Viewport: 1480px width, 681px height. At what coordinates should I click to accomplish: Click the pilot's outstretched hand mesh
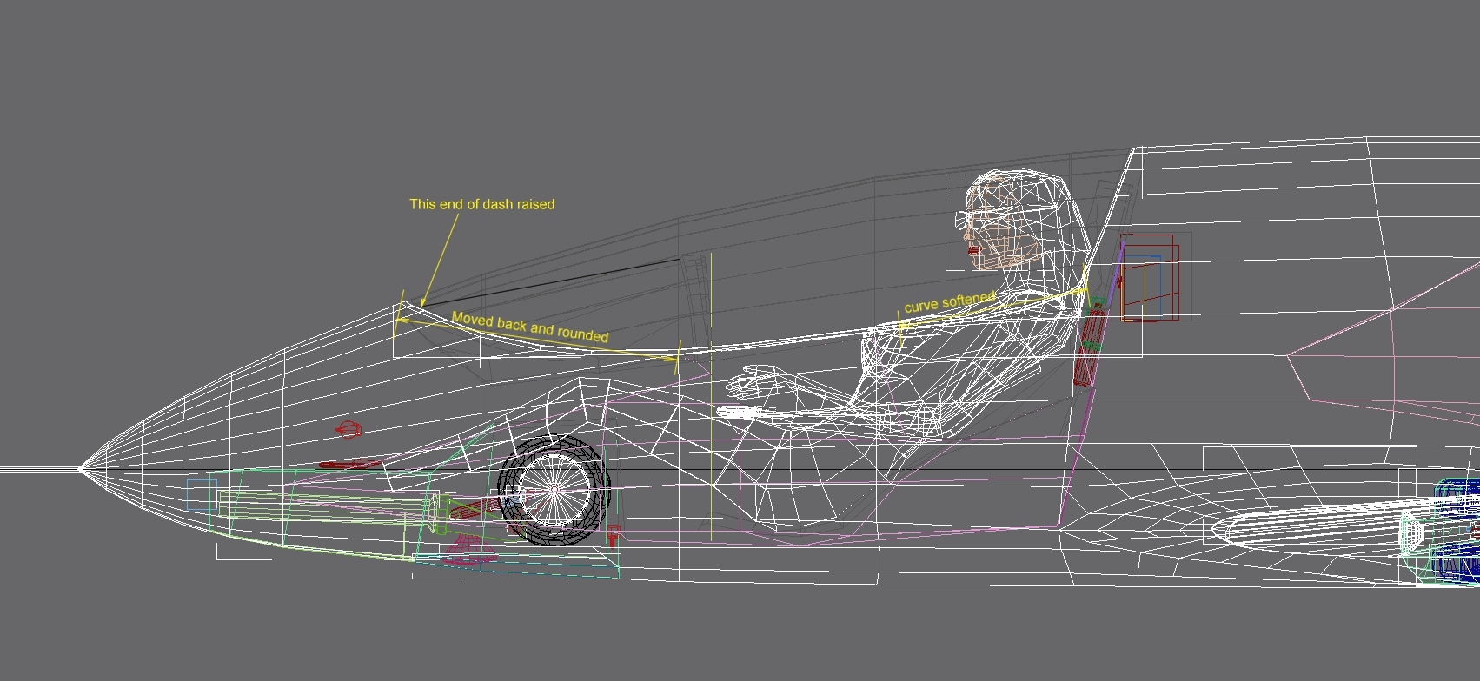point(756,380)
